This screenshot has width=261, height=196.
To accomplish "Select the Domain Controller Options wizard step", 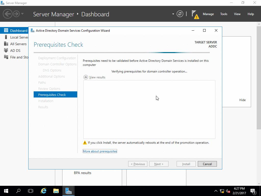I will point(57,64).
